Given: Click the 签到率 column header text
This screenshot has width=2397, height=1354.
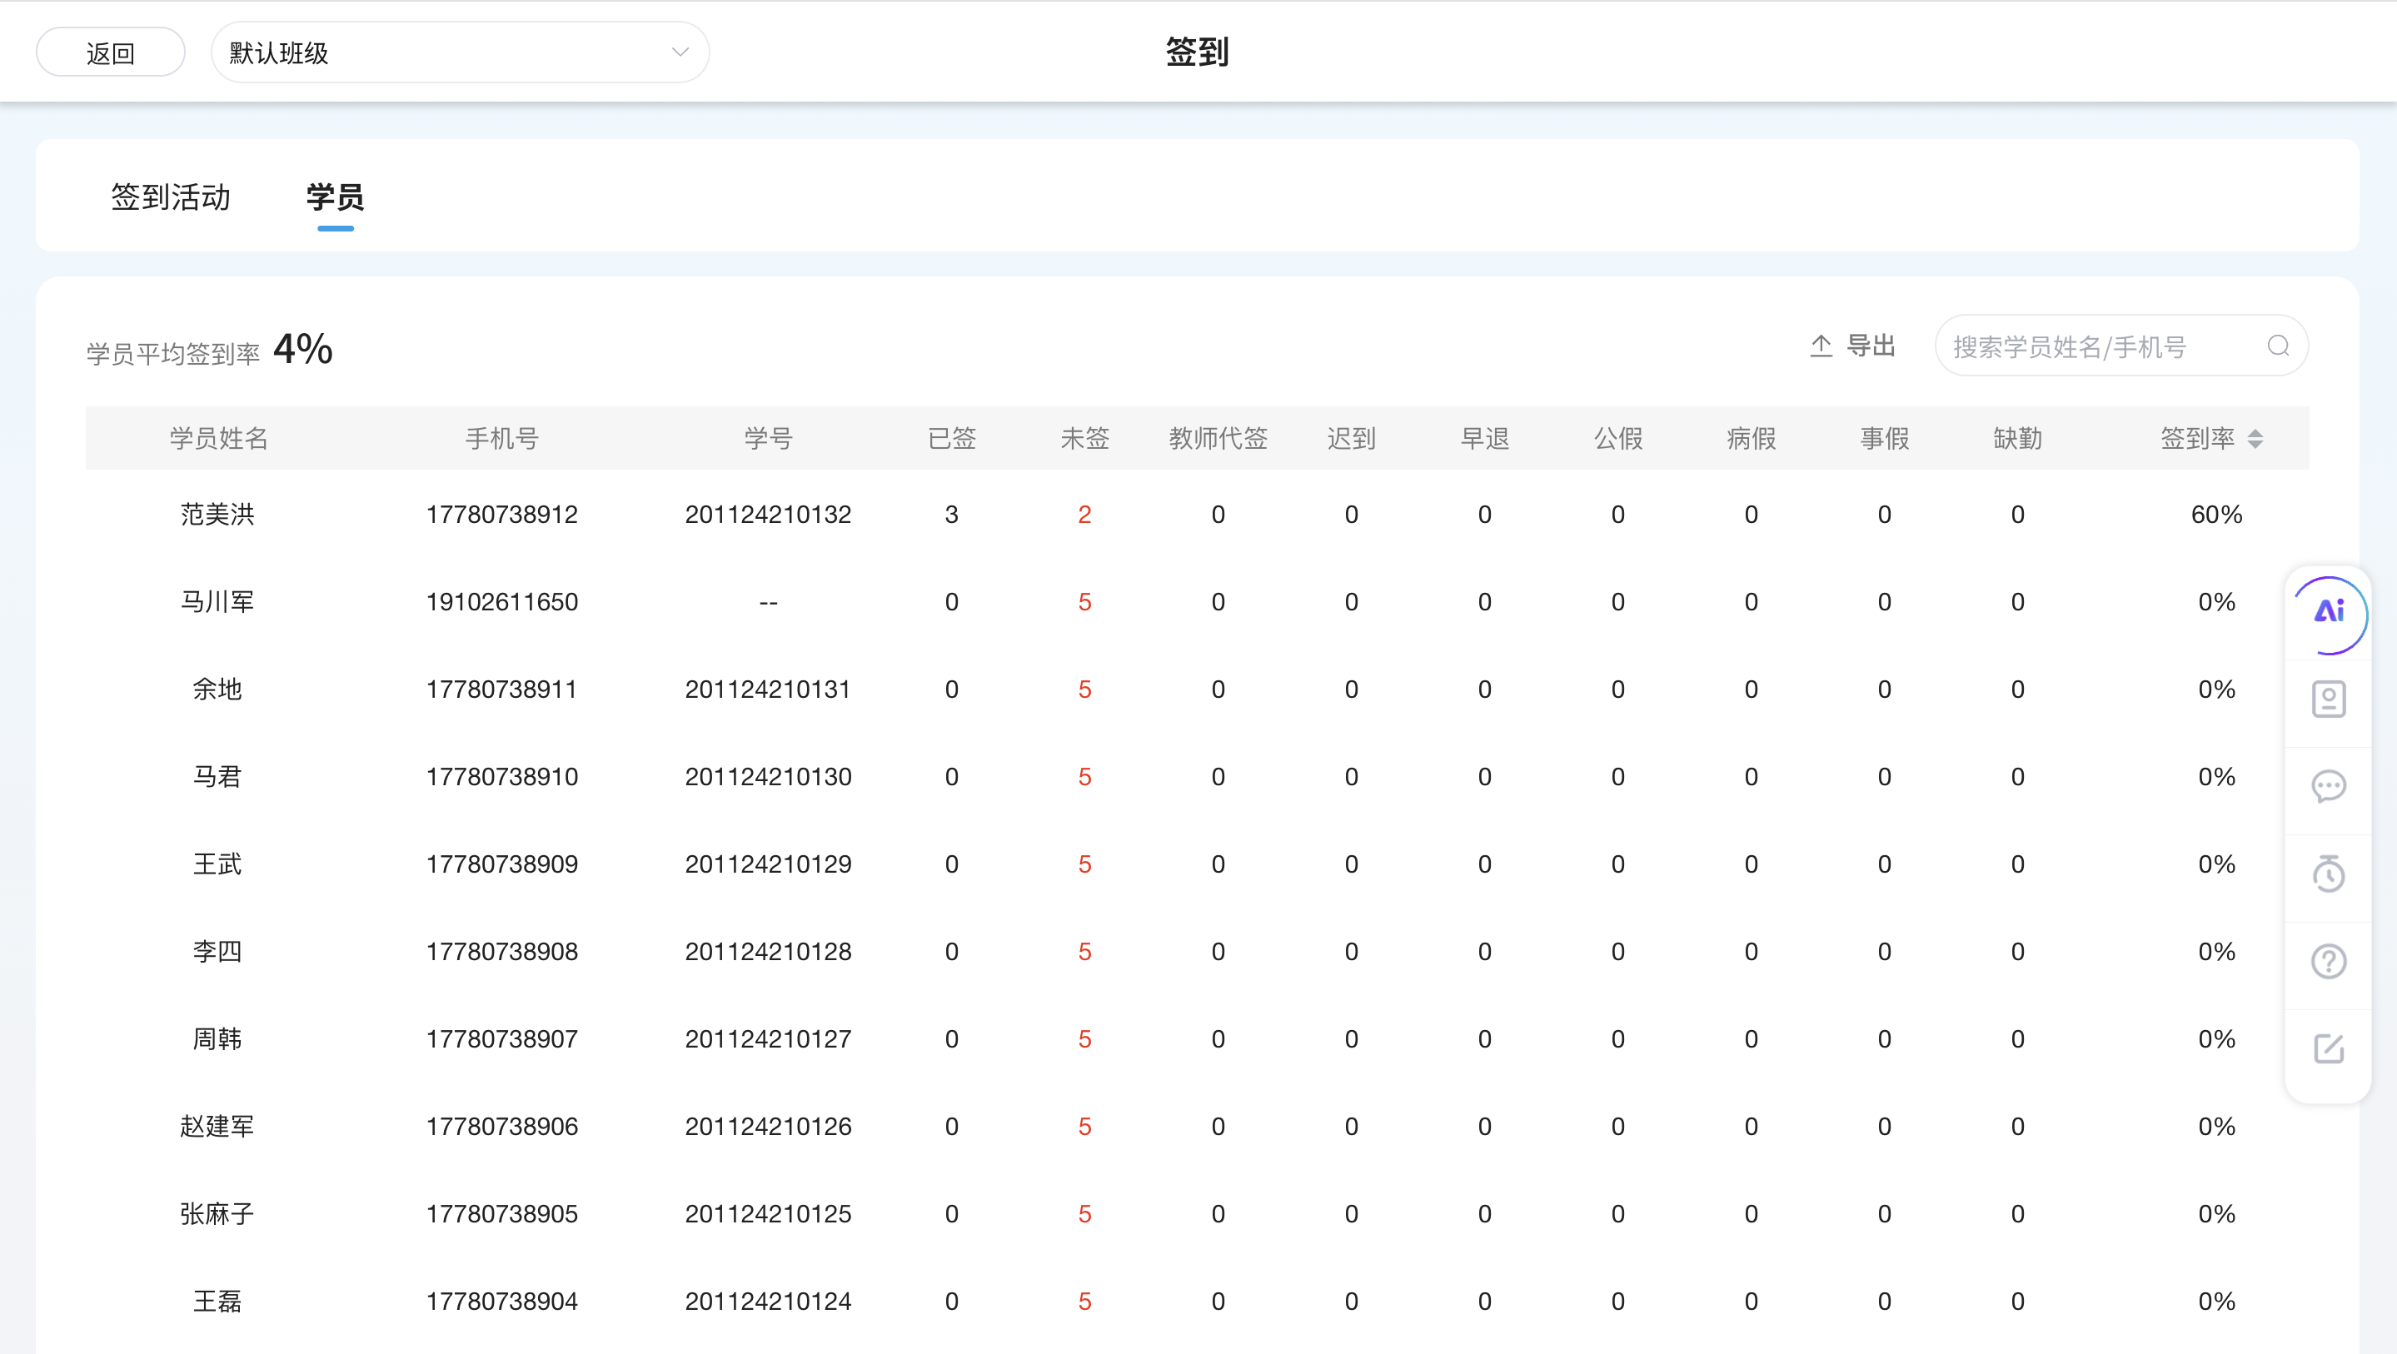Looking at the screenshot, I should point(2197,438).
